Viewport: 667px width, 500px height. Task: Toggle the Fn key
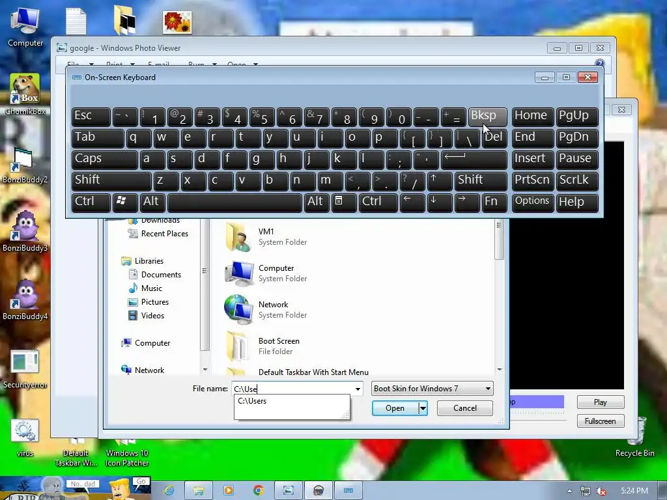(x=494, y=202)
